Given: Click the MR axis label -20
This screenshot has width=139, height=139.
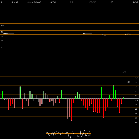Looking at the screenshot, I should [x=136, y=105].
